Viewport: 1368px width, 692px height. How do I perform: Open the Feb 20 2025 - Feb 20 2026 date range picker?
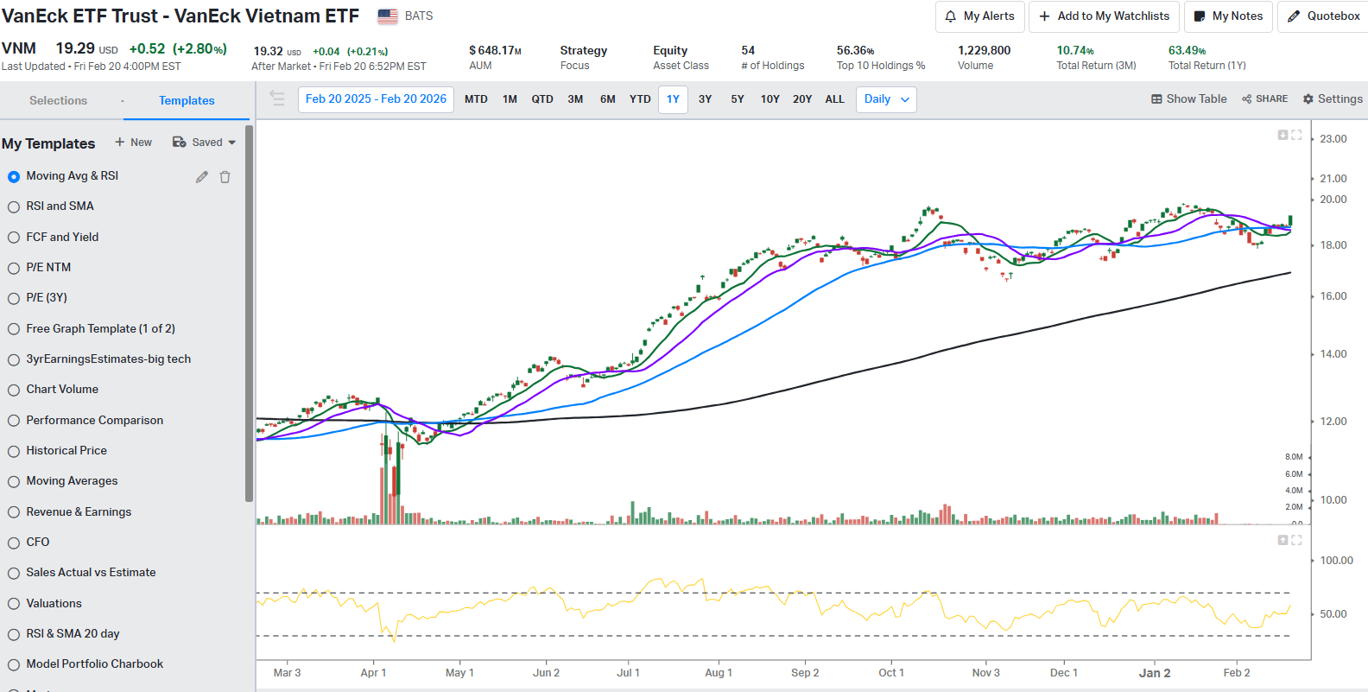[376, 99]
